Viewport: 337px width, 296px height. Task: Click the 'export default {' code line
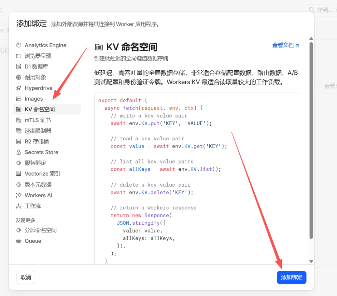point(123,100)
